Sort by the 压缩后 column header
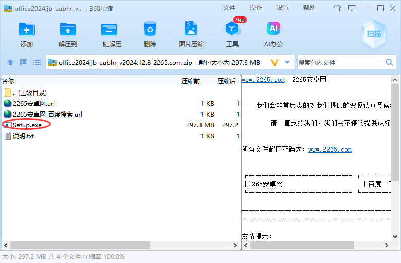 (228, 81)
